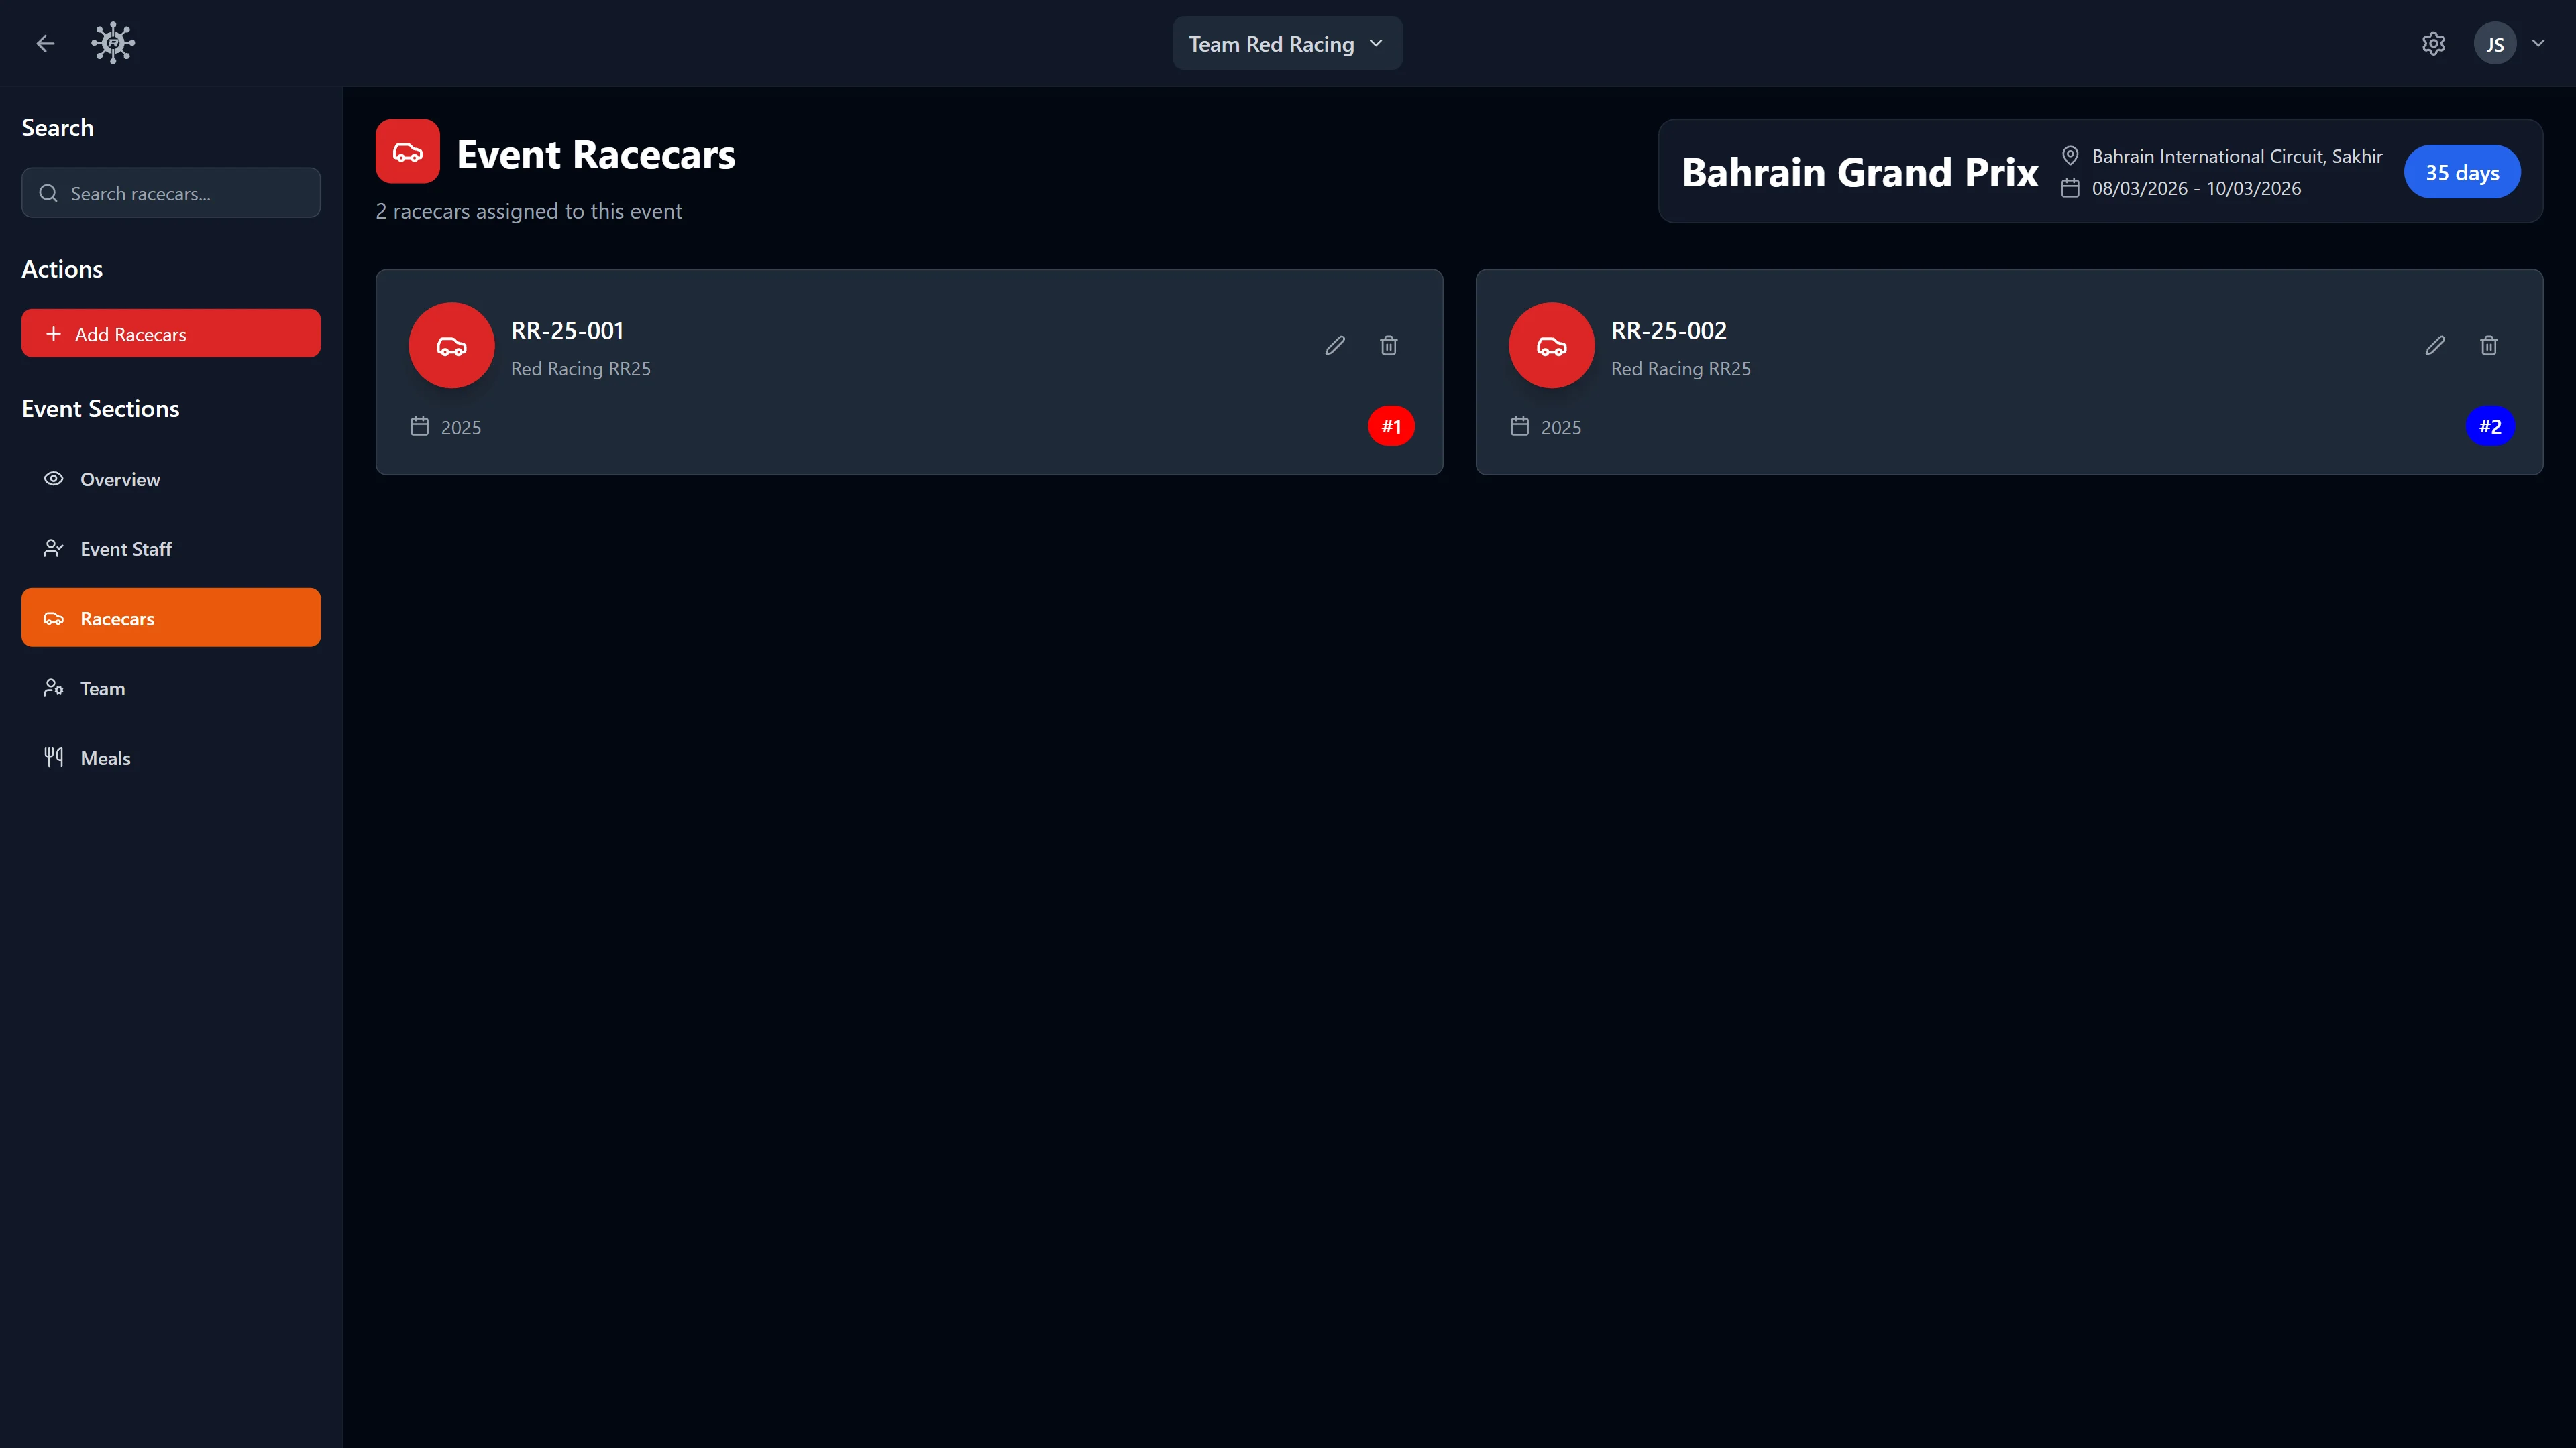Open the JS profile avatar
Image resolution: width=2576 pixels, height=1448 pixels.
(2494, 43)
